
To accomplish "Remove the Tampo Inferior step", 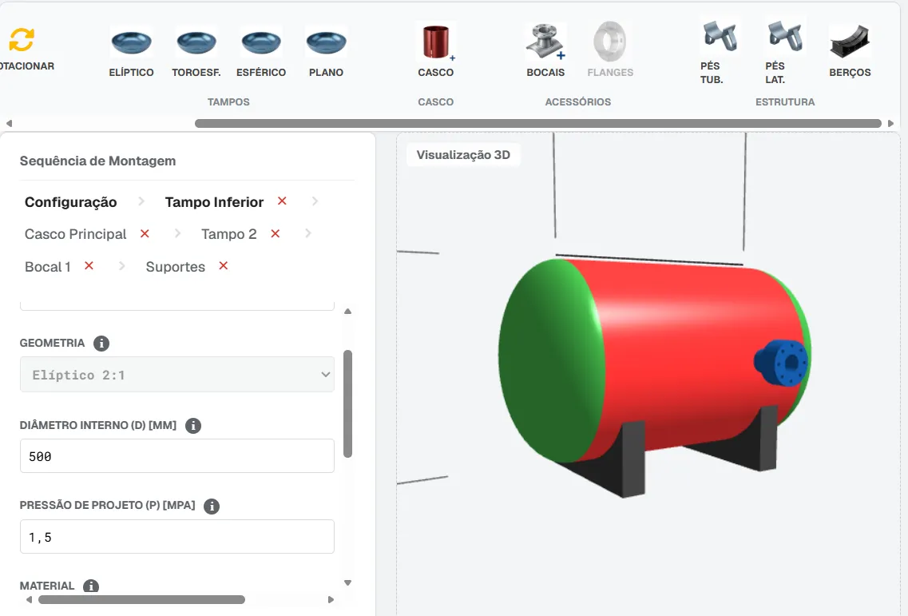I will [x=282, y=201].
